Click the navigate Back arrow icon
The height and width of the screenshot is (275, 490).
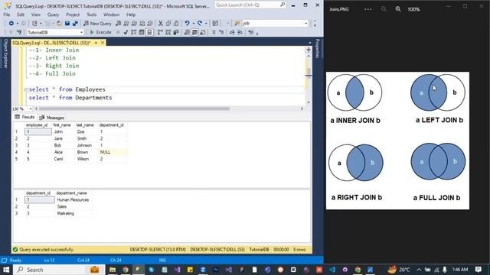coord(11,24)
